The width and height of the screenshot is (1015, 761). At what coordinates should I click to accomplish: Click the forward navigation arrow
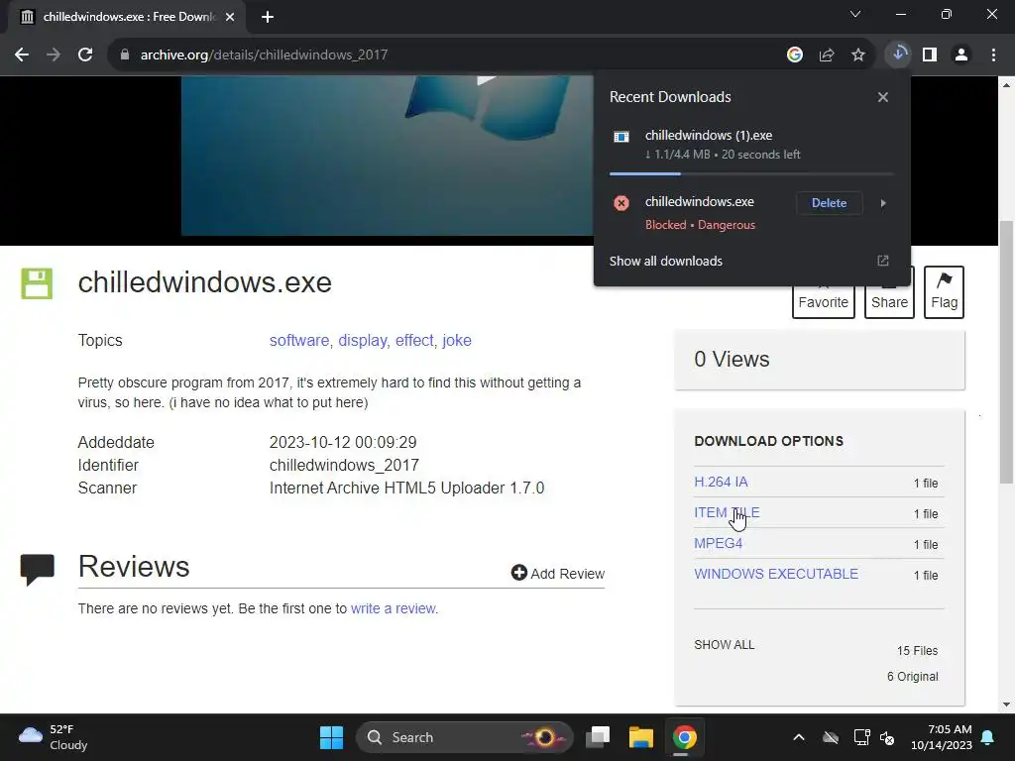click(x=54, y=55)
